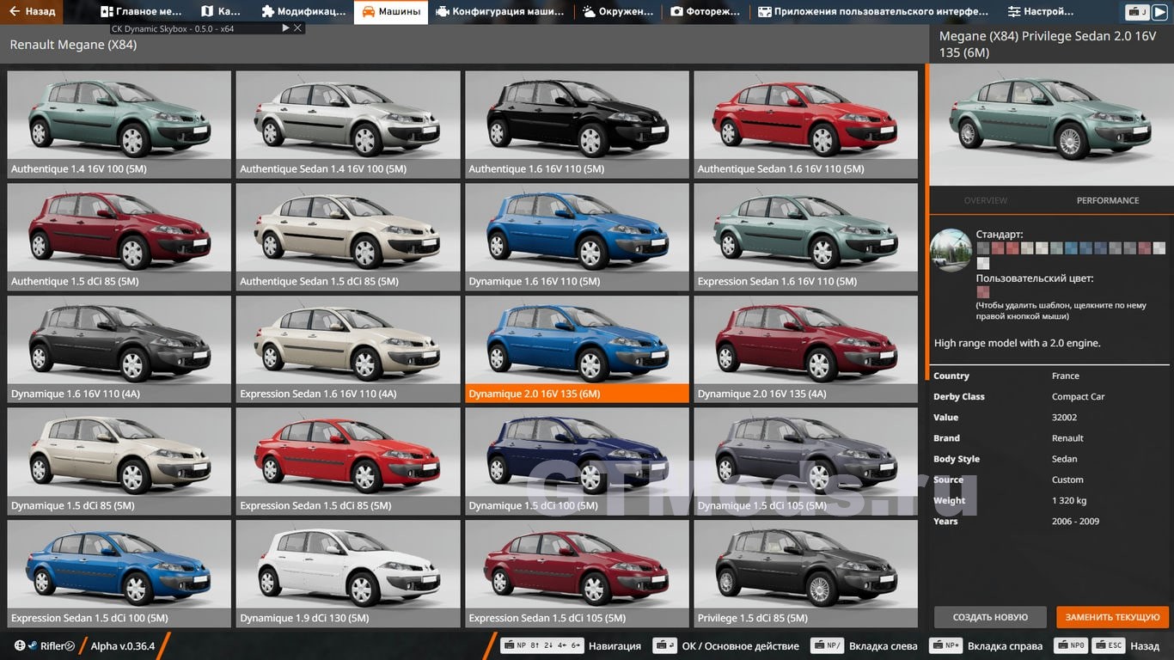This screenshot has width=1174, height=660.
Task: Click the NP/ key icon for Вкладка слева
Action: click(828, 645)
